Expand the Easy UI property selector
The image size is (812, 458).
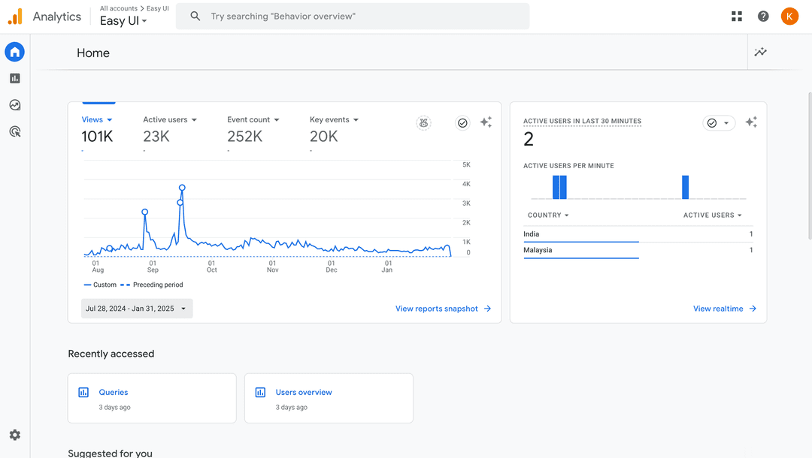pyautogui.click(x=123, y=21)
